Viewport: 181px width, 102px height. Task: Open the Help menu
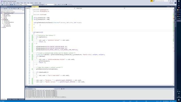pos(40,3)
